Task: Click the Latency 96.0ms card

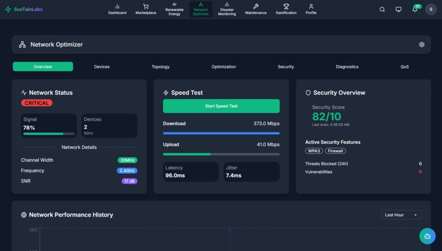Action: click(x=191, y=172)
